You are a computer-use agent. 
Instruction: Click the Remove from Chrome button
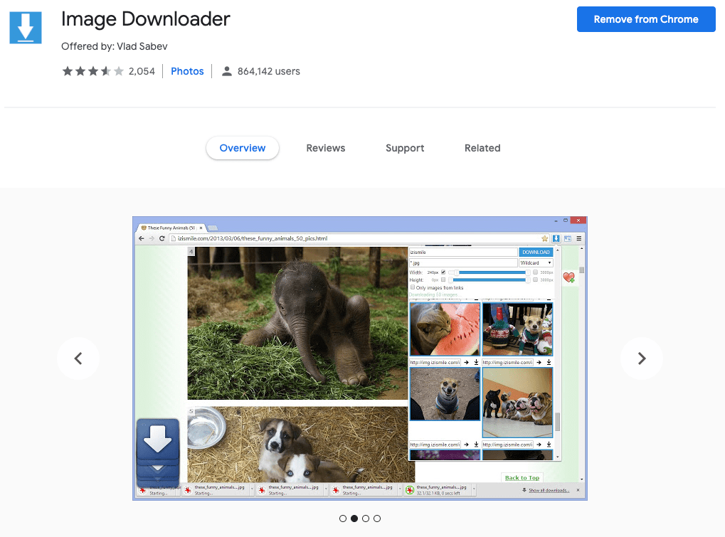tap(645, 19)
